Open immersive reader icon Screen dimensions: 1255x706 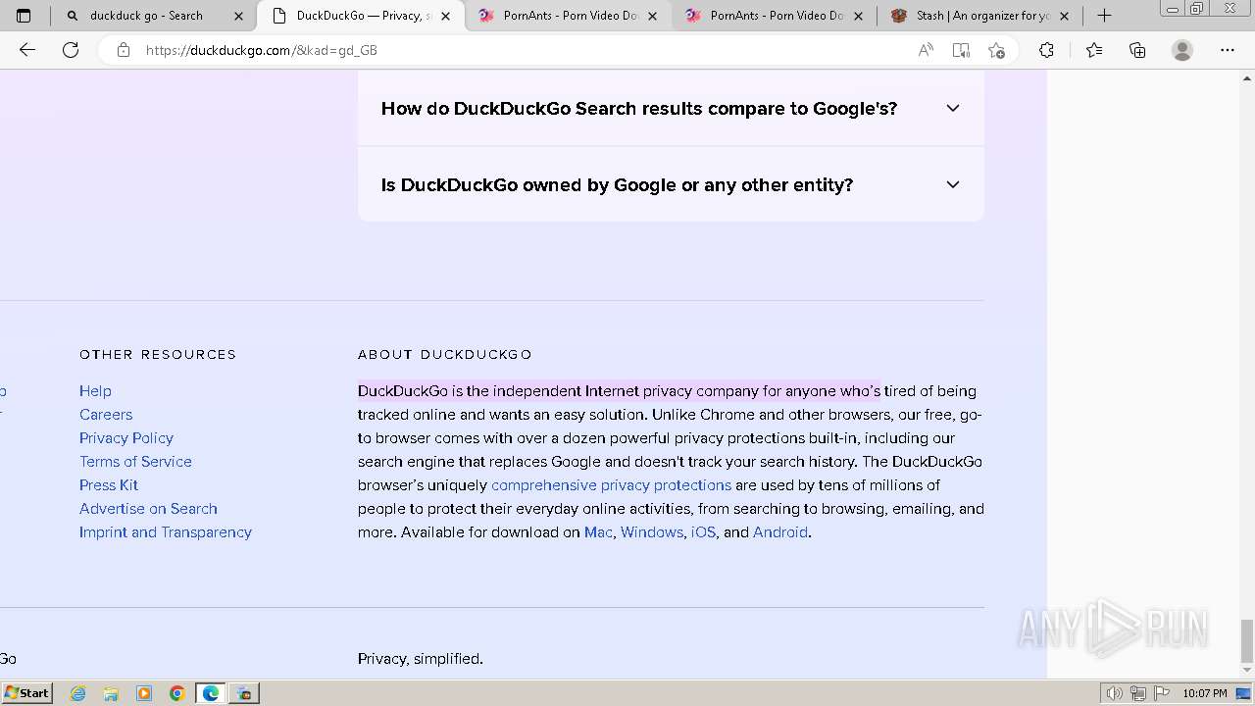tap(961, 50)
